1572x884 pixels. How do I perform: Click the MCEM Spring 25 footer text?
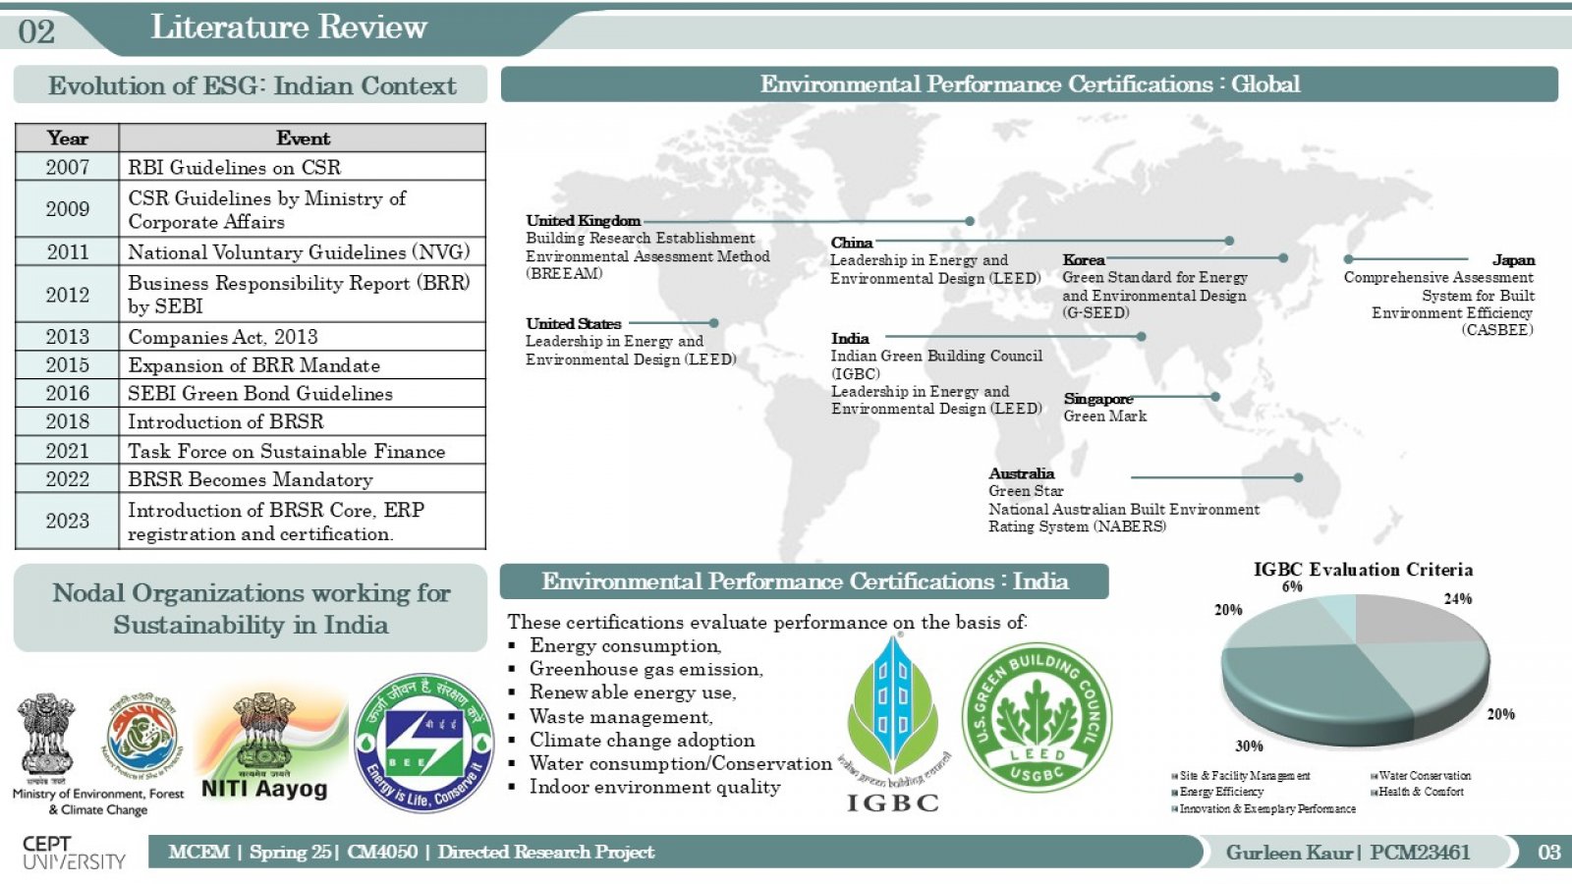click(412, 853)
